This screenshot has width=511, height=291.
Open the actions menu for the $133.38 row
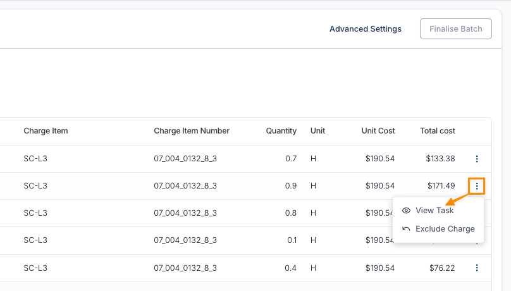coord(477,159)
